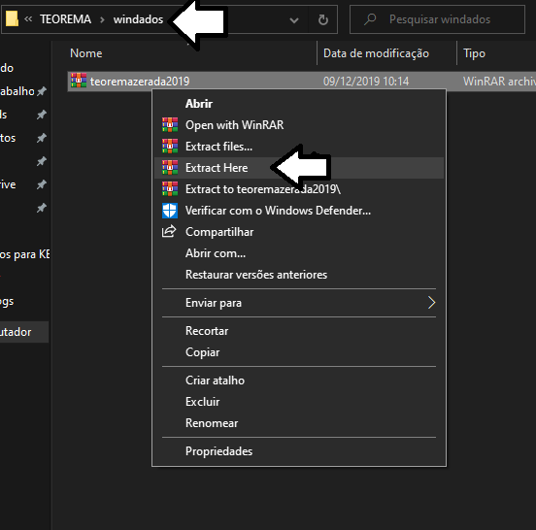Click the WinRAR archive type cell
Screen dimensions: 536x530
(499, 82)
